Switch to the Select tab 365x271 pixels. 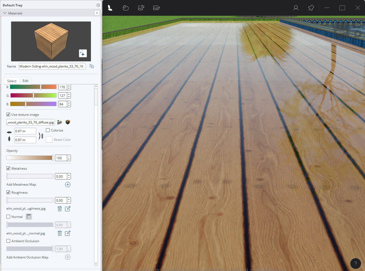tap(11, 81)
